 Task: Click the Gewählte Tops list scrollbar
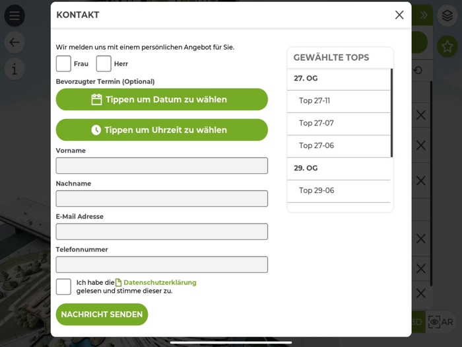coord(391,113)
